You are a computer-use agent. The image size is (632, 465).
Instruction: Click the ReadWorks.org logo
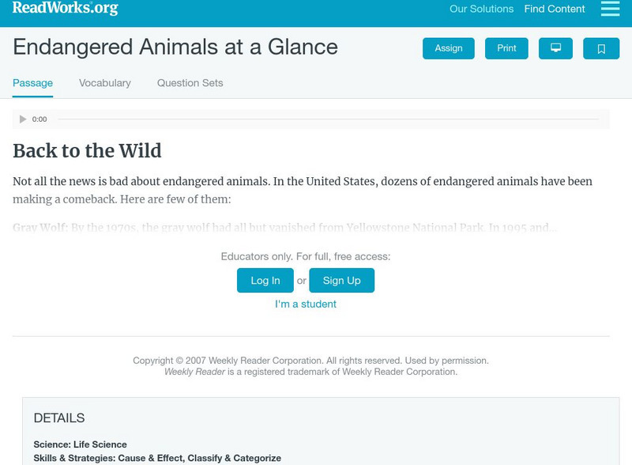[63, 9]
